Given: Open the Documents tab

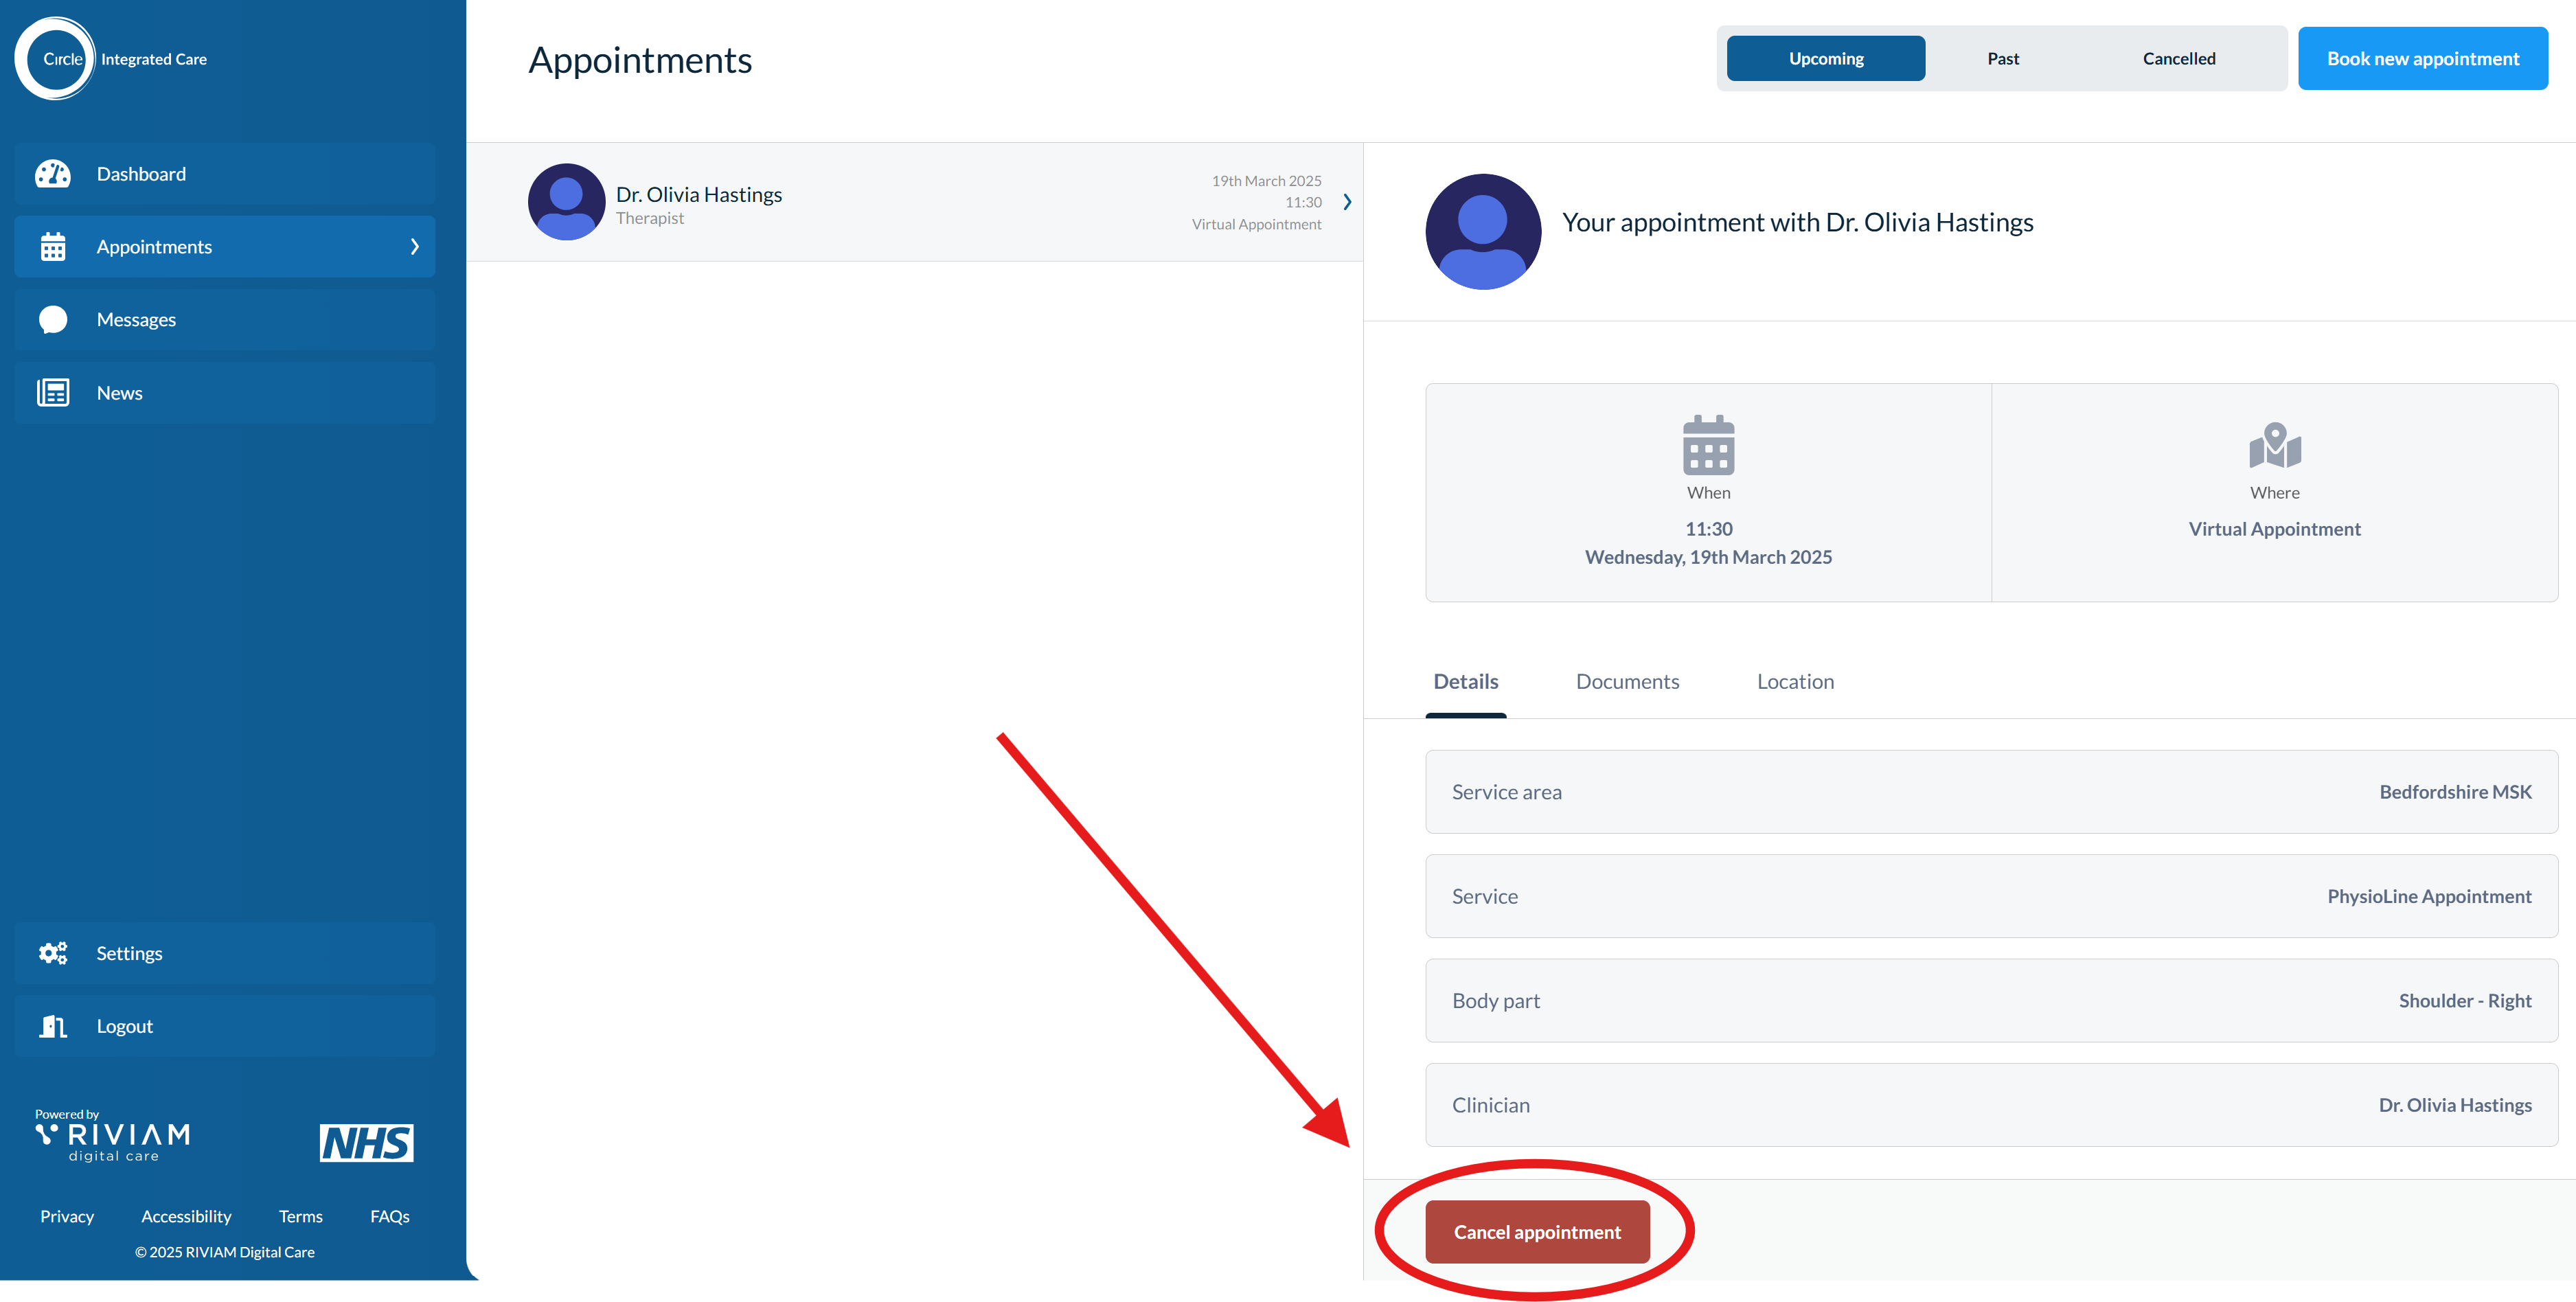Looking at the screenshot, I should 1627,682.
